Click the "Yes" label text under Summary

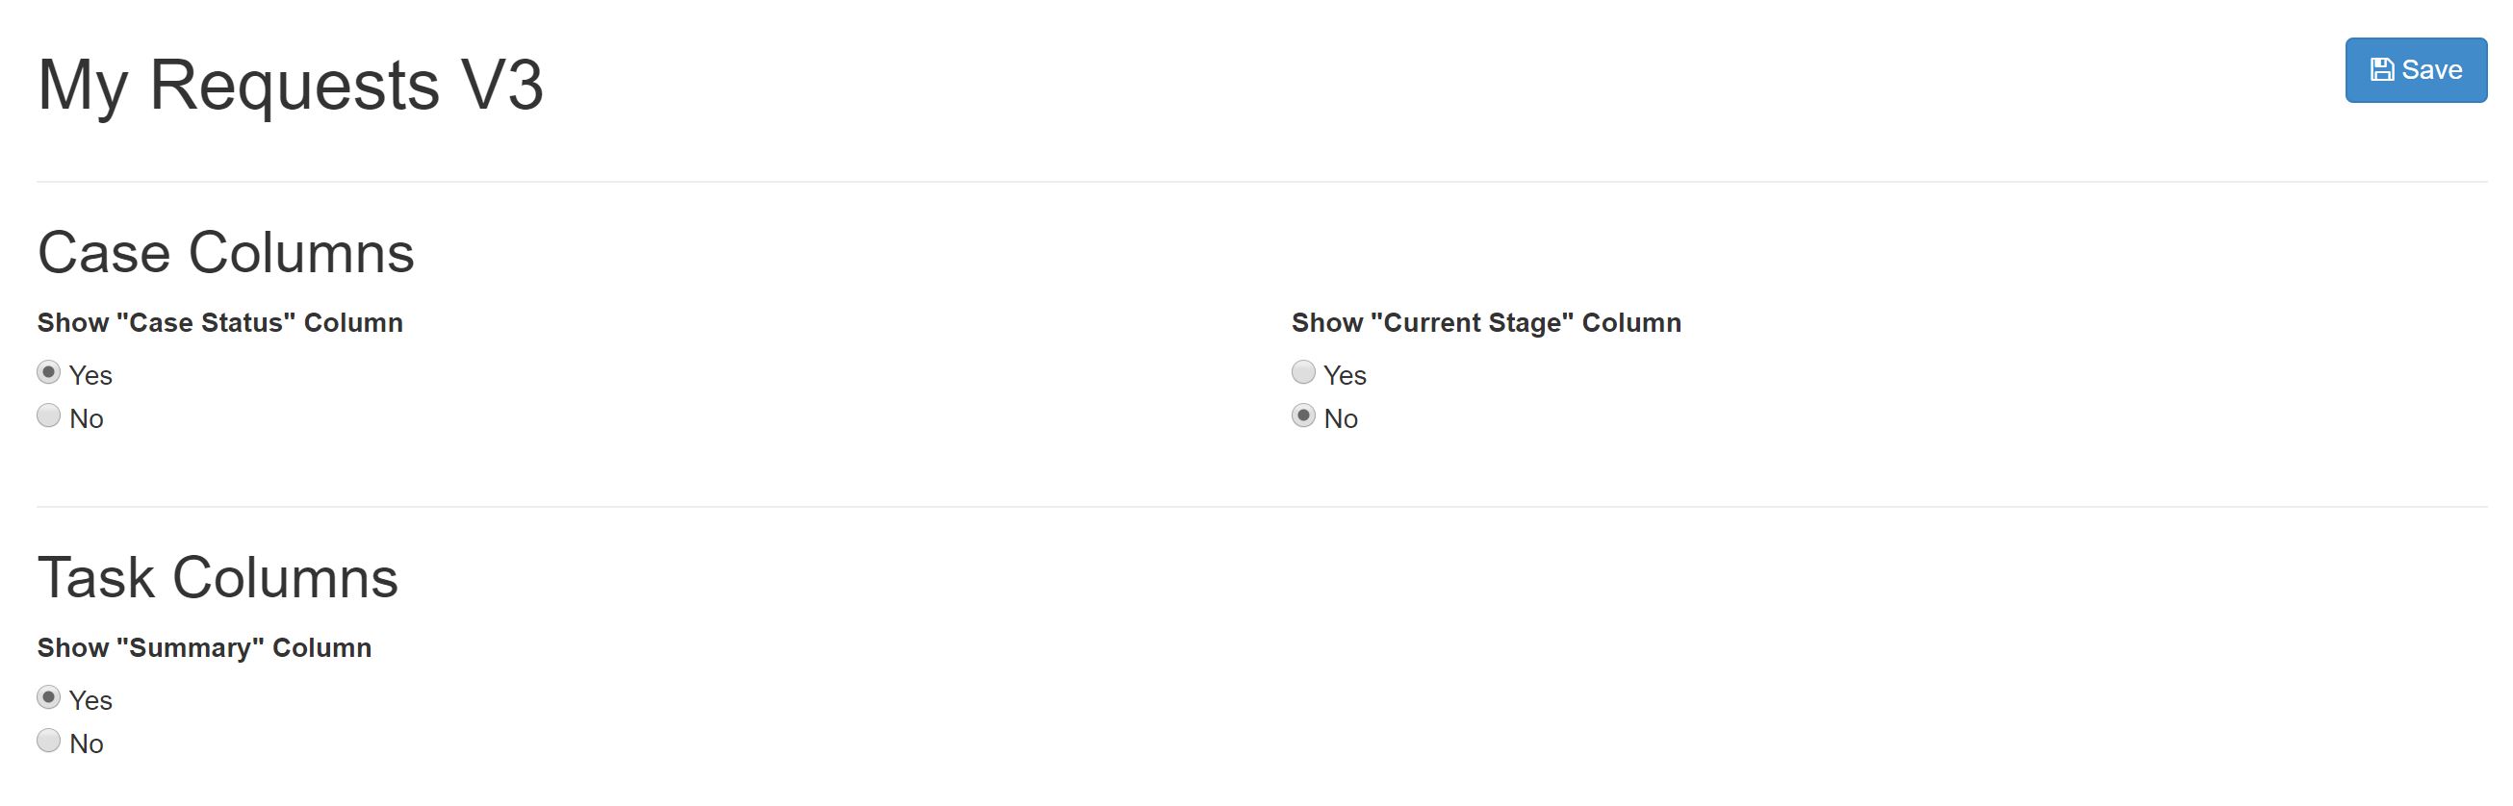90,701
